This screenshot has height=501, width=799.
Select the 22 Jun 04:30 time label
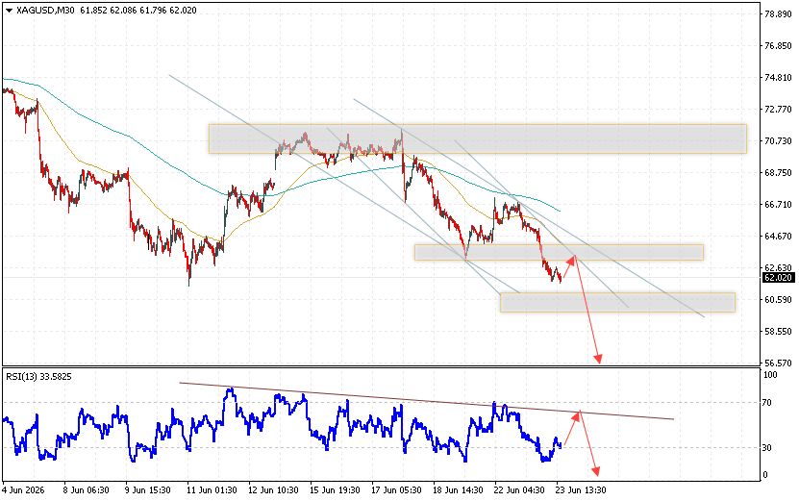(x=519, y=490)
